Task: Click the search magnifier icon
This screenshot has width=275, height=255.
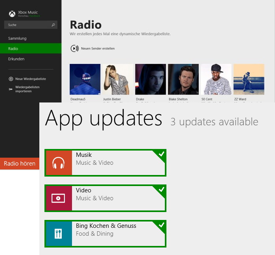Action: (54, 25)
